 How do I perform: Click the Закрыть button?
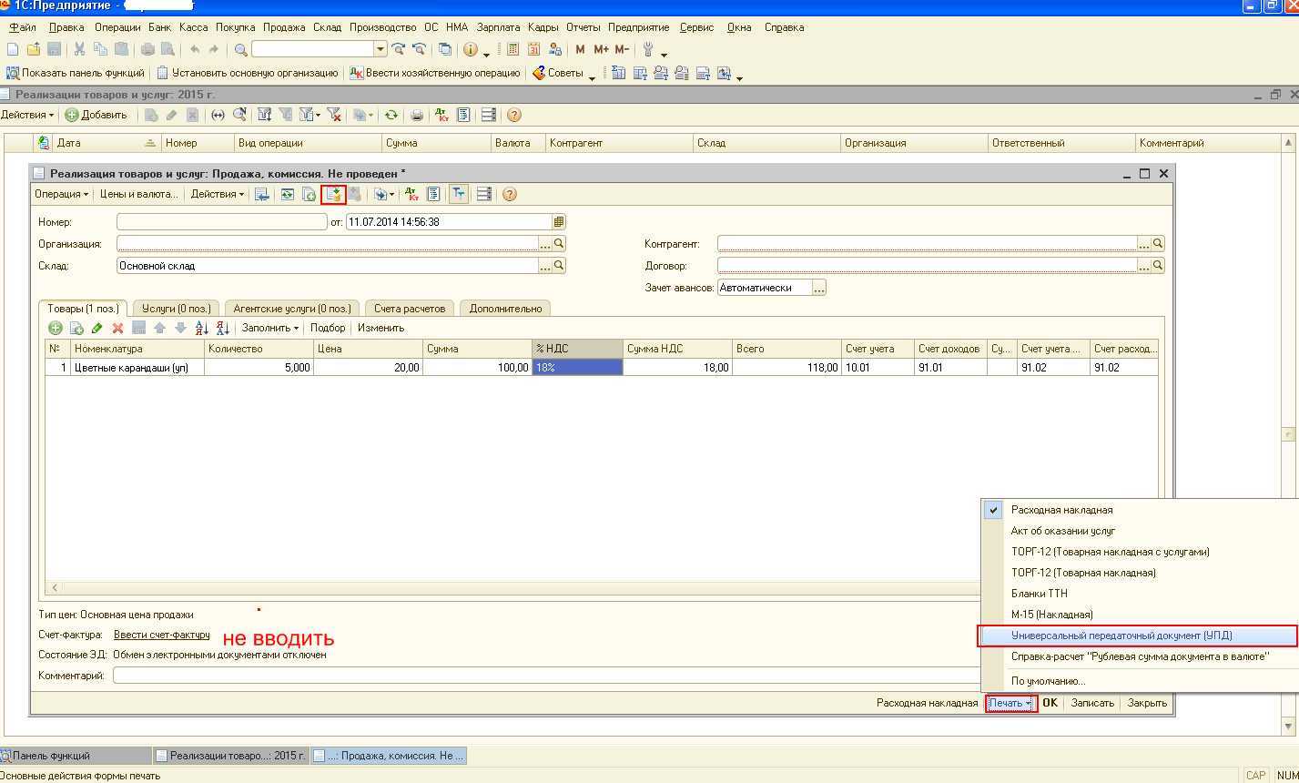pyautogui.click(x=1147, y=703)
